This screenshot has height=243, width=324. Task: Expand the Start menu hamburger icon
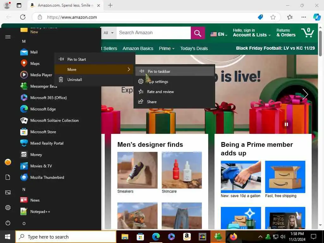pyautogui.click(x=8, y=37)
